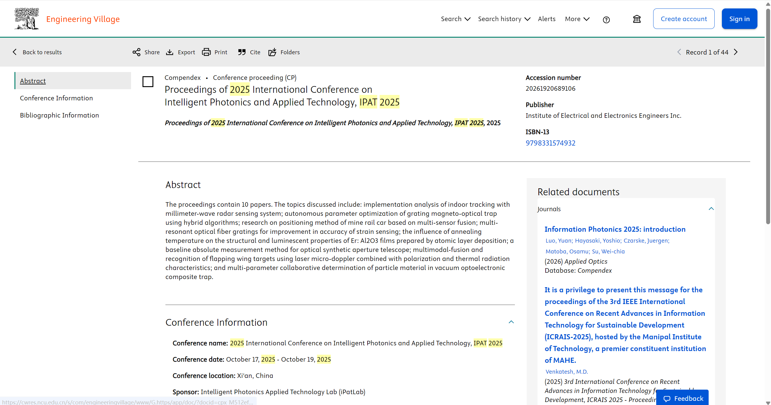
Task: Open the ICRAIS-2025 proceedings message document
Action: pyautogui.click(x=625, y=325)
